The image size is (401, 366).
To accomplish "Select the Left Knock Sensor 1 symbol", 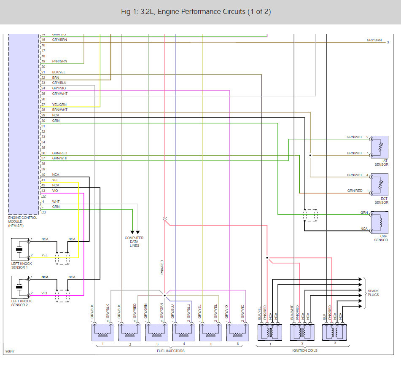I will tap(20, 249).
